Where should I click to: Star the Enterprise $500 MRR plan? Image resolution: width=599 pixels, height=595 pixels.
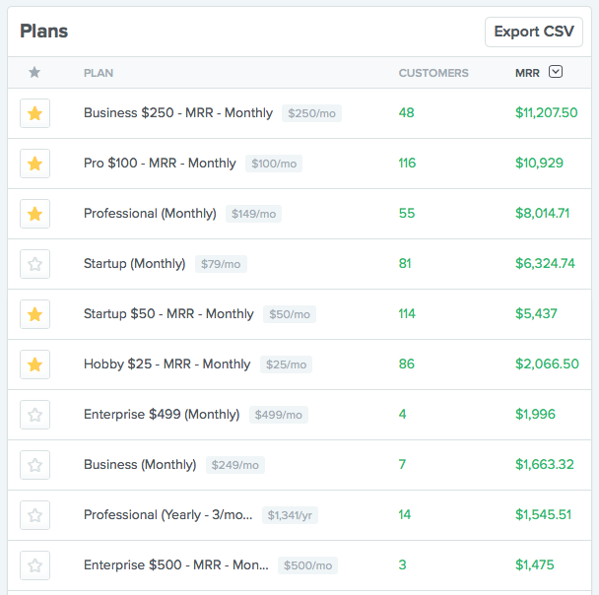(x=35, y=565)
